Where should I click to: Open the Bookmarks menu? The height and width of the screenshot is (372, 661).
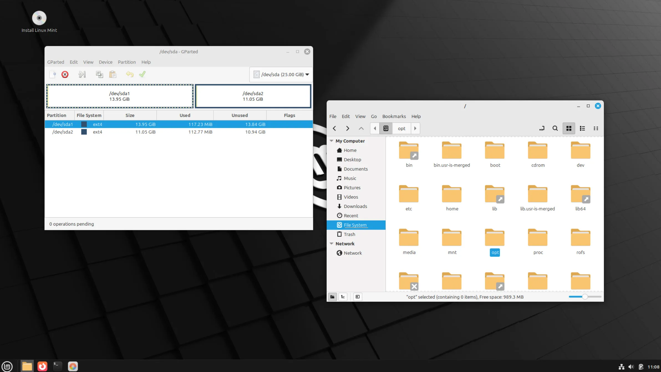pyautogui.click(x=394, y=116)
